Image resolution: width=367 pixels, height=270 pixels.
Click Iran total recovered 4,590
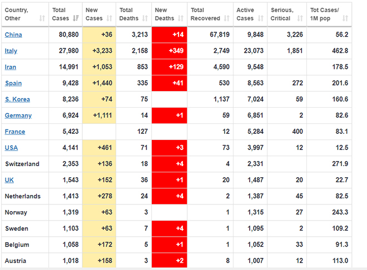(221, 67)
